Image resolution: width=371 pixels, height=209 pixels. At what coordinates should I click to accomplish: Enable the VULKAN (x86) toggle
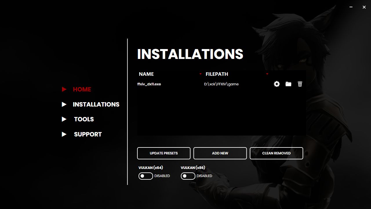(188, 176)
